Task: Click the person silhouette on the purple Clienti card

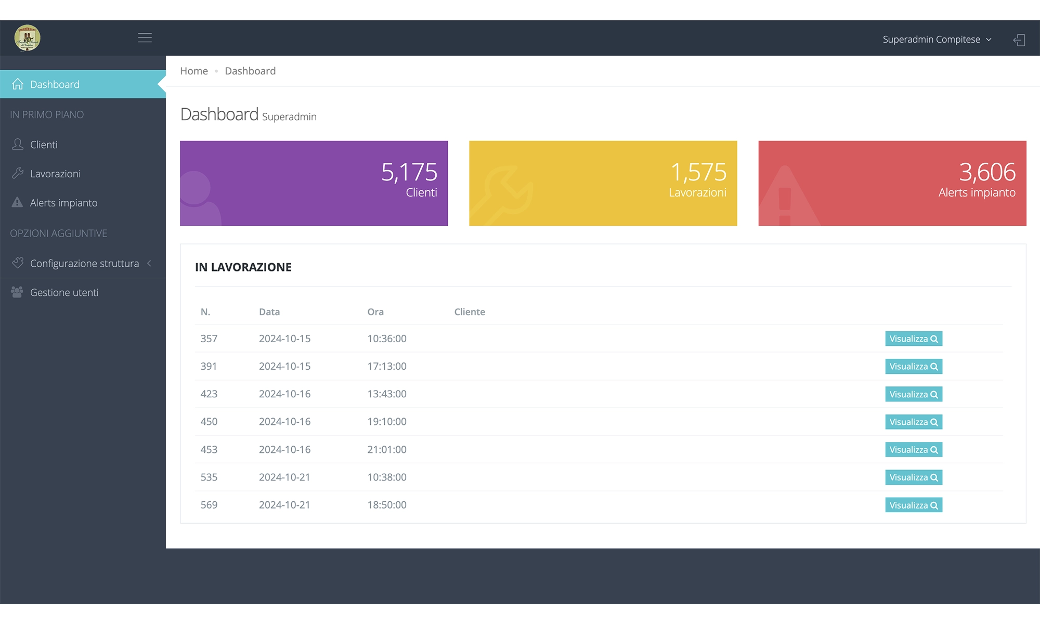Action: click(201, 198)
